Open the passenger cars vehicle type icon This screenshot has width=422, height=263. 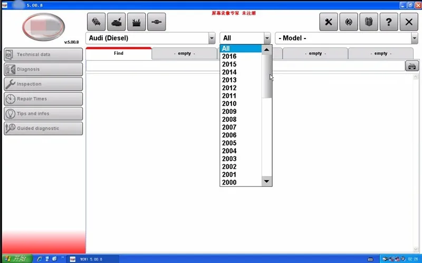point(96,22)
